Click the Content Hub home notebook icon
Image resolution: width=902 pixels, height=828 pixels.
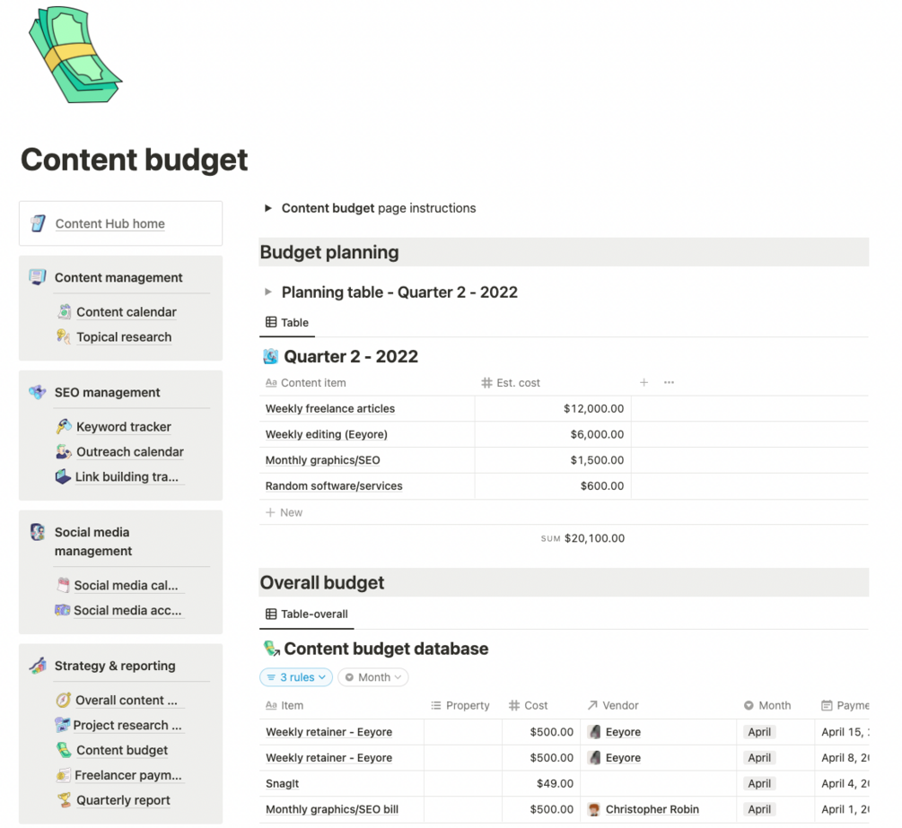[x=38, y=223]
